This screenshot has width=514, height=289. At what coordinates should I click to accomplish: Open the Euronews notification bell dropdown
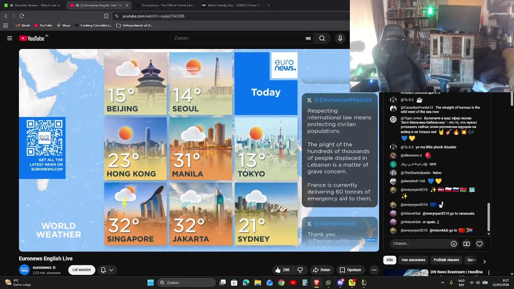pos(107,270)
